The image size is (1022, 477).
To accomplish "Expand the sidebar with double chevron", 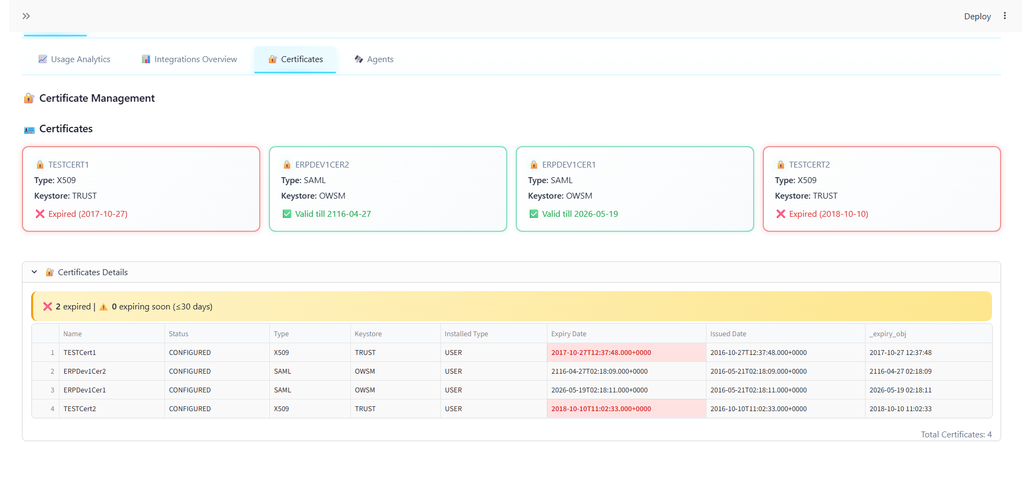I will click(x=26, y=16).
